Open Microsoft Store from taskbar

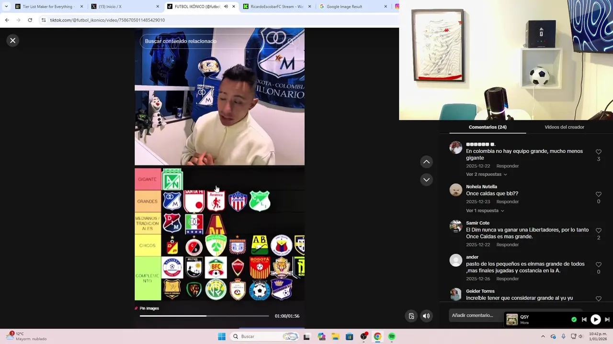350,337
